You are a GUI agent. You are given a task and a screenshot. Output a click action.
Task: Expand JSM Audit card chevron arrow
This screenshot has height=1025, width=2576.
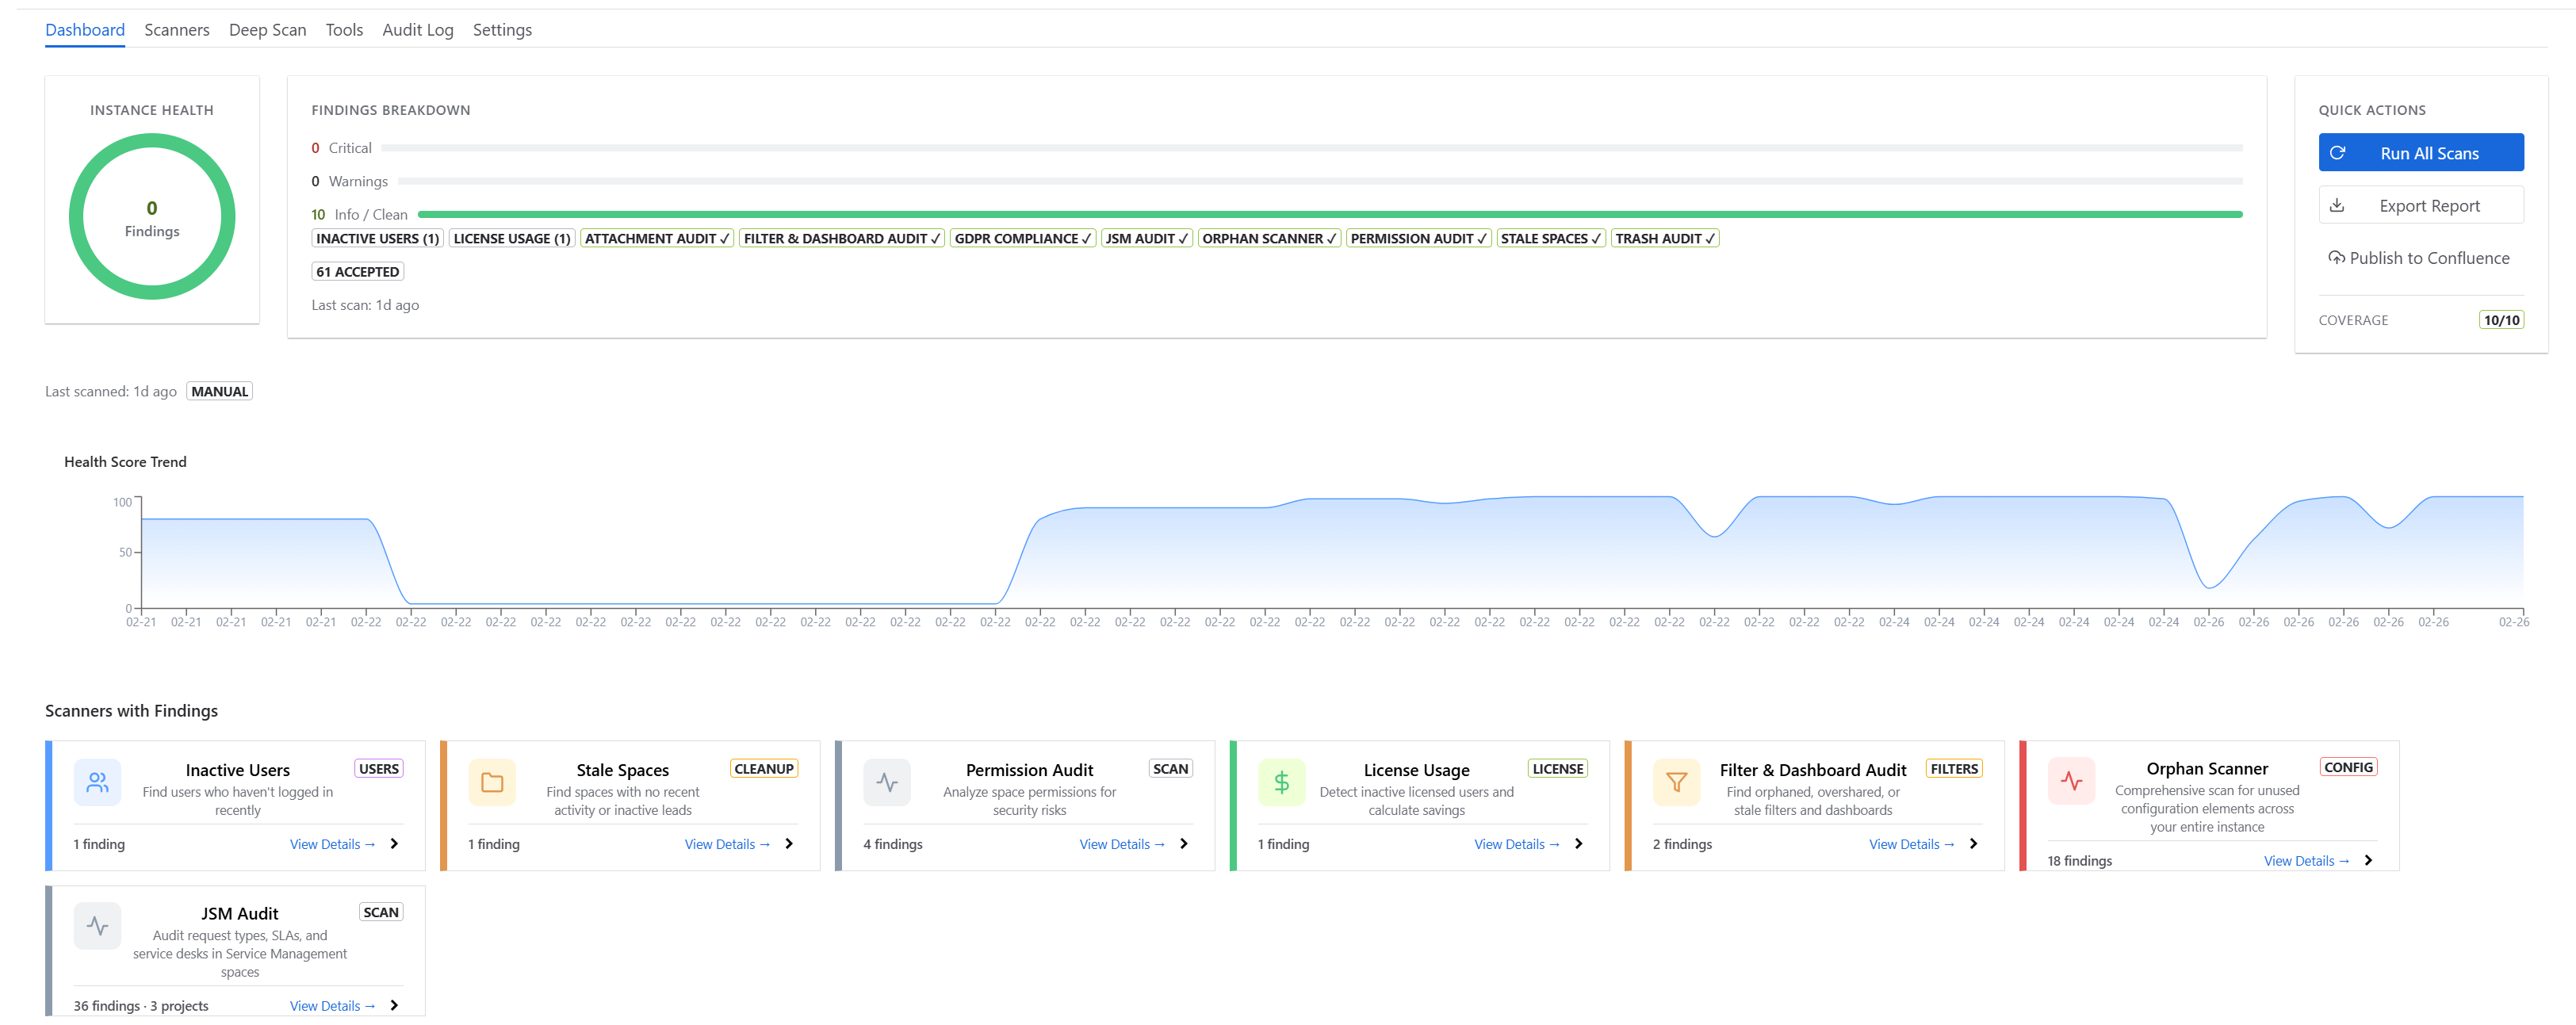click(x=394, y=1006)
